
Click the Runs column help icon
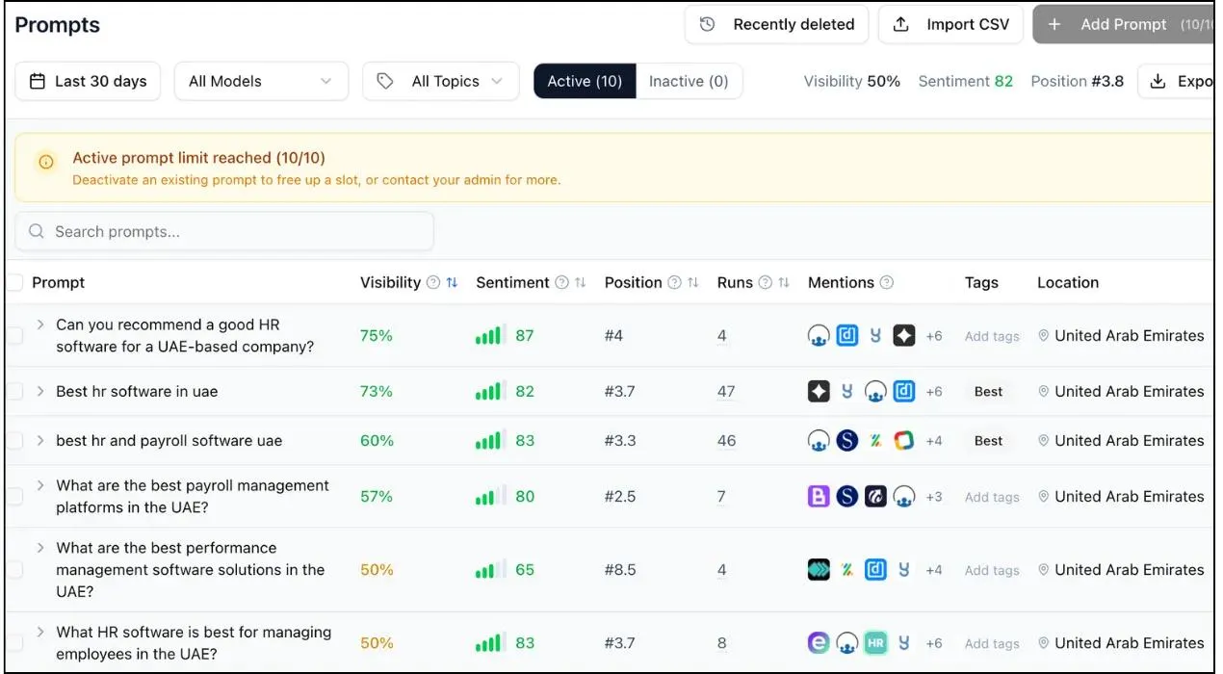click(x=766, y=283)
